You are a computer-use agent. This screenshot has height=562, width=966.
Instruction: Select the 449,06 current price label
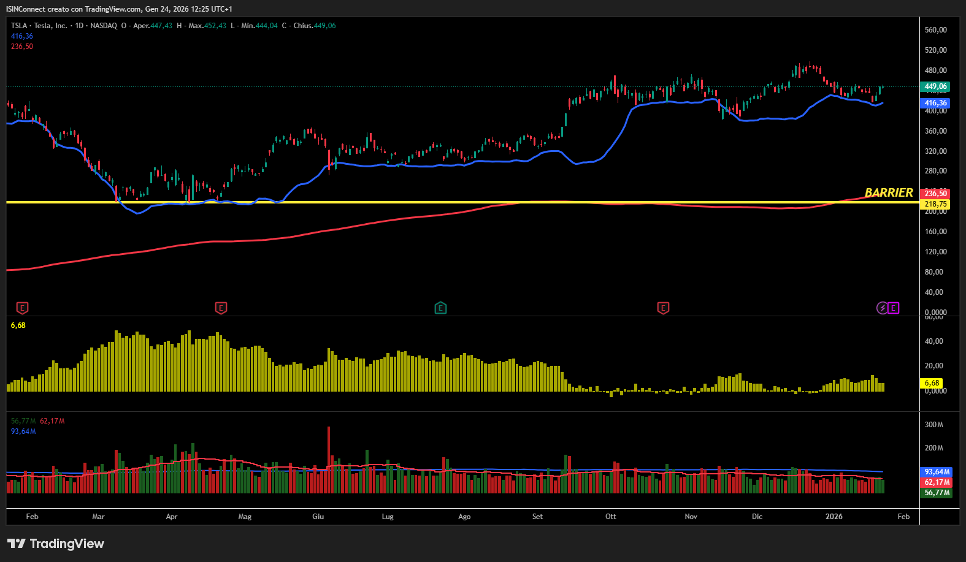[x=936, y=86]
